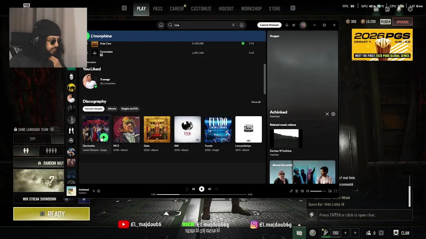Open Spotify profile avatar menu
The height and width of the screenshot is (239, 426).
pos(303,25)
